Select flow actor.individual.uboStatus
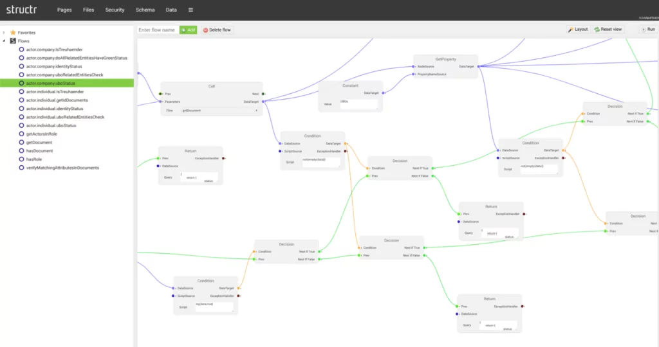The height and width of the screenshot is (347, 659). [x=51, y=125]
